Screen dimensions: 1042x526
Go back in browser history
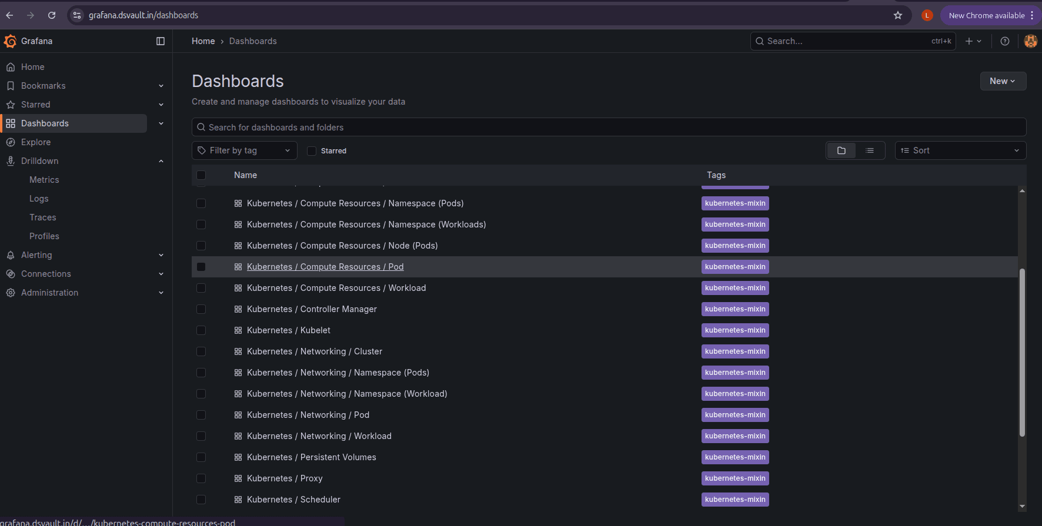click(x=9, y=15)
